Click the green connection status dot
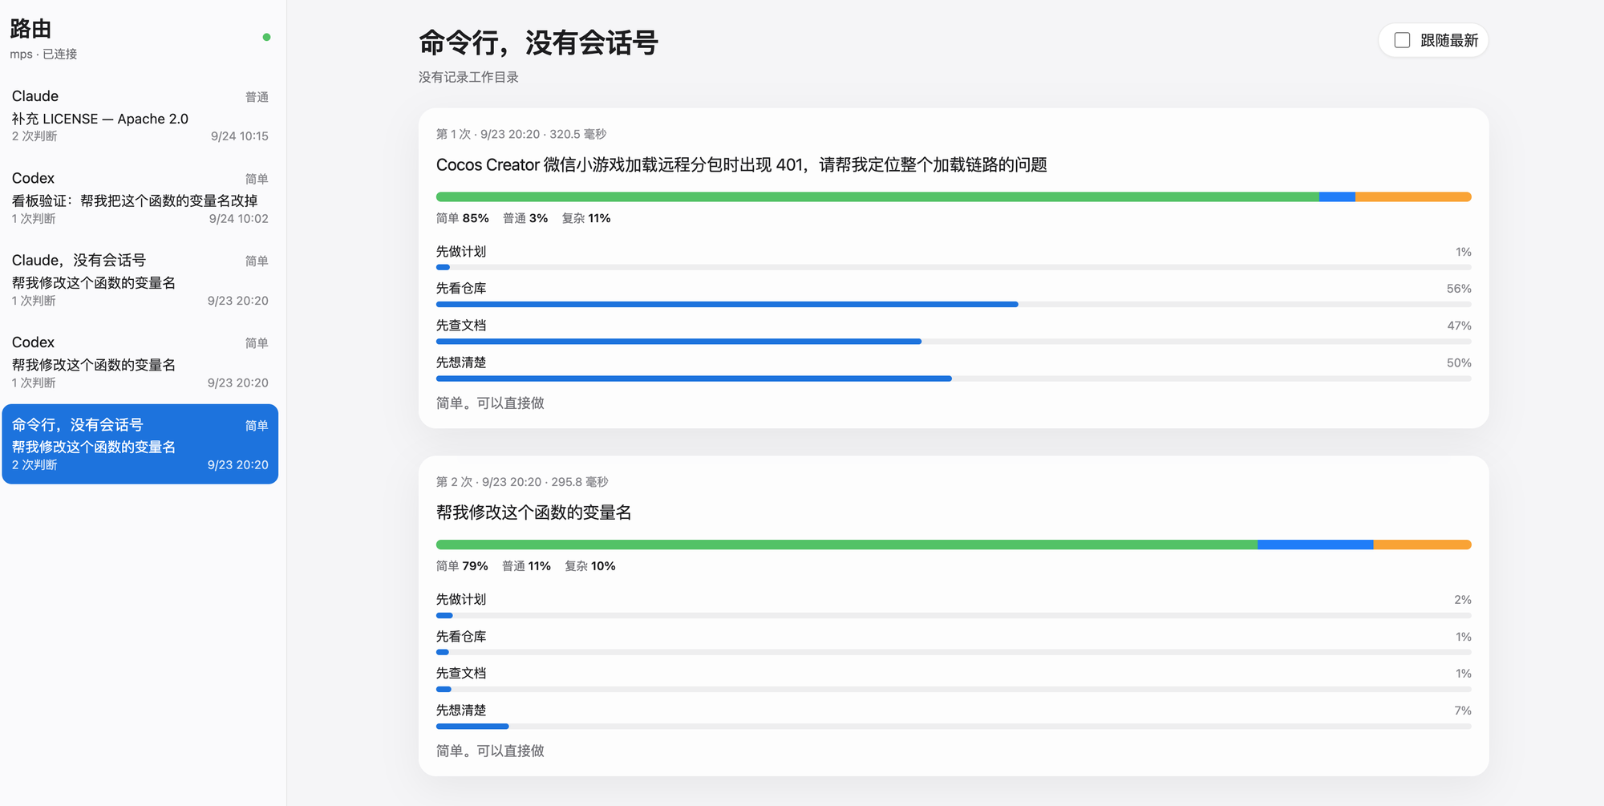 coord(266,37)
